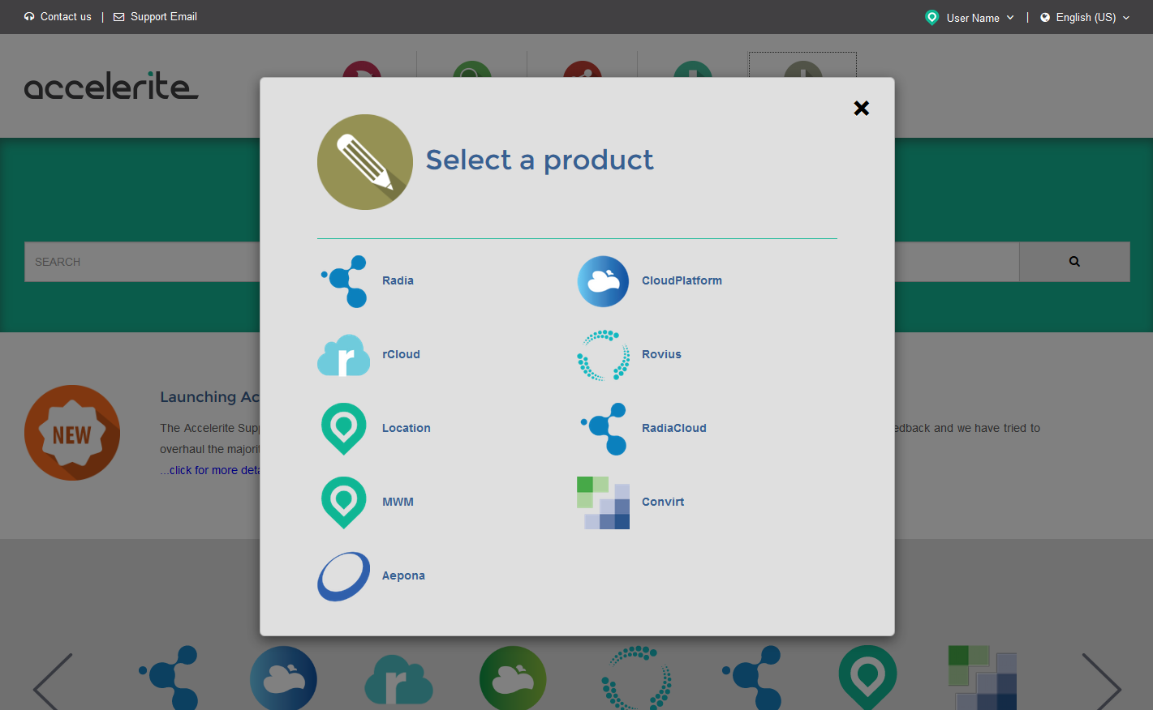Click the orange NEW badge icon

[x=72, y=433]
